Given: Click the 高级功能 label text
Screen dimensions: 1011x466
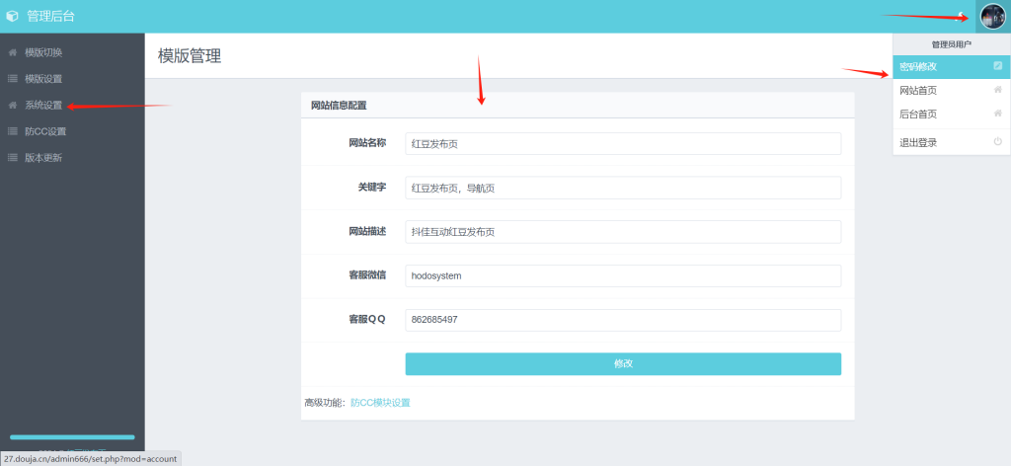Looking at the screenshot, I should pos(326,403).
